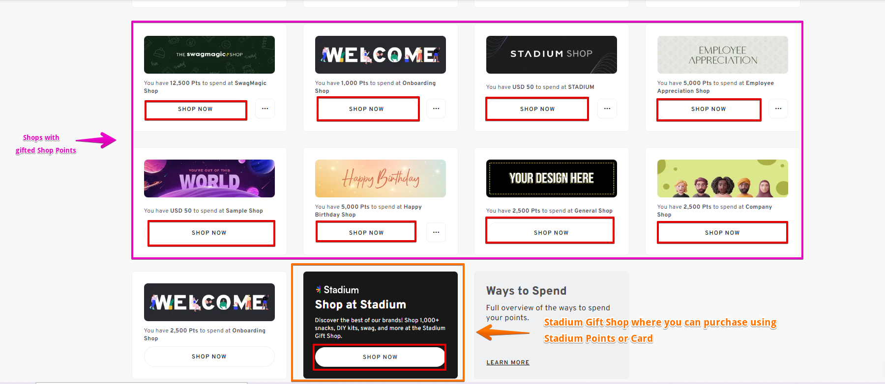
Task: Select the swagmagic shop banner image
Action: (x=209, y=55)
